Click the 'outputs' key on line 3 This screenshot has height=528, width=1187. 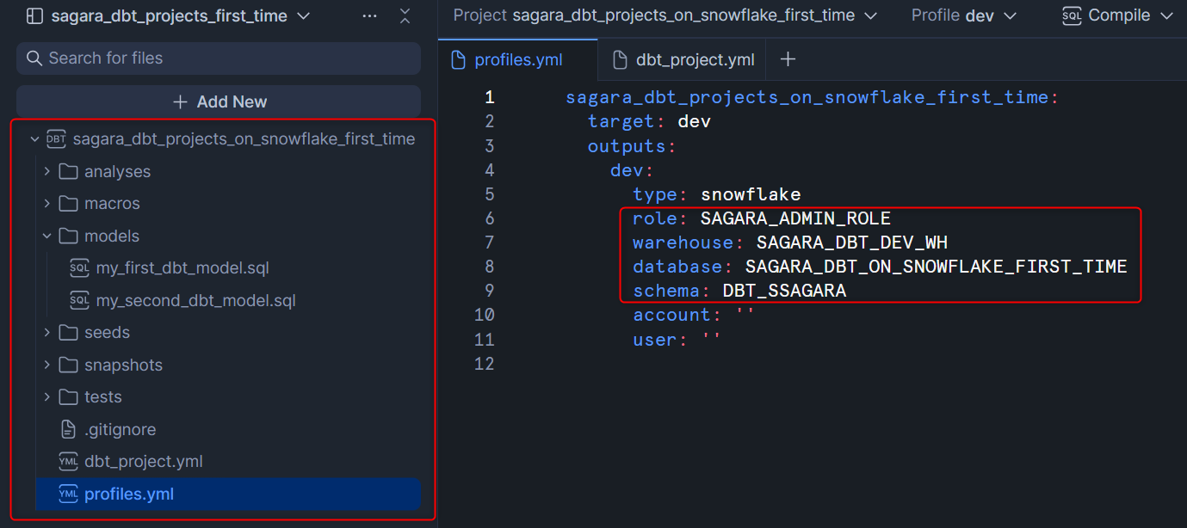(x=627, y=146)
